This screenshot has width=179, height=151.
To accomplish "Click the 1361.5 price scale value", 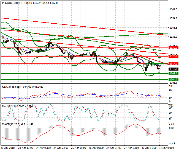I will pyautogui.click(x=173, y=9).
